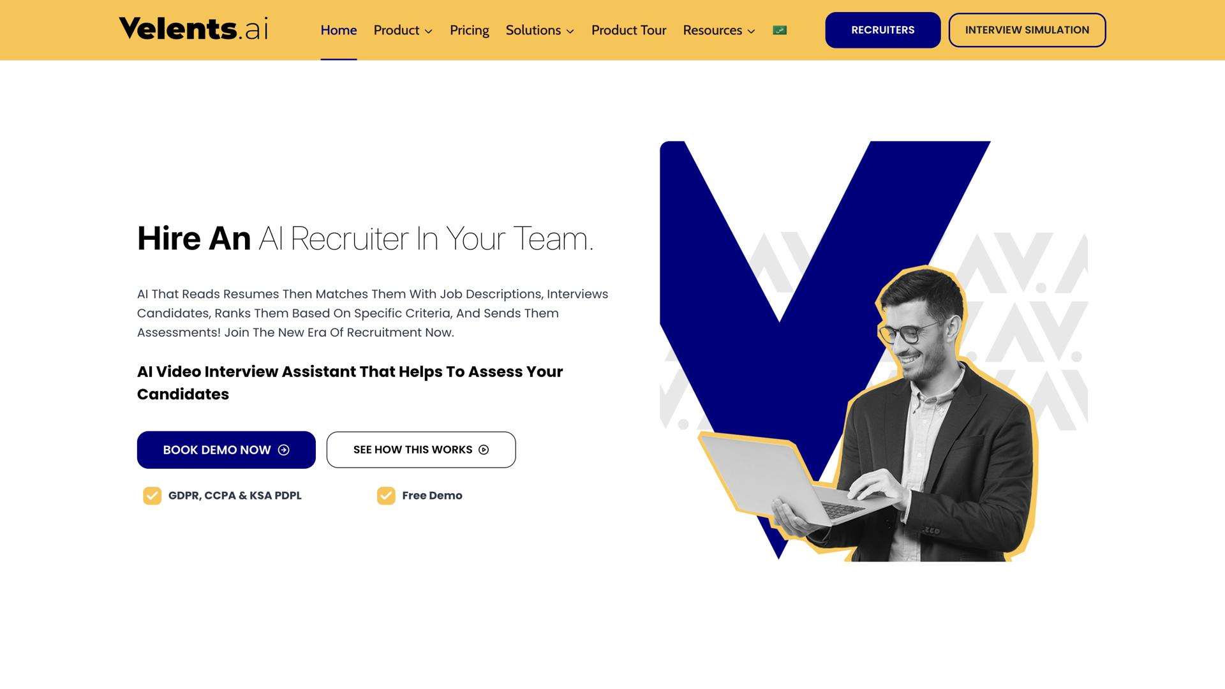The width and height of the screenshot is (1225, 689).
Task: Go to the Home menu item
Action: (x=339, y=30)
